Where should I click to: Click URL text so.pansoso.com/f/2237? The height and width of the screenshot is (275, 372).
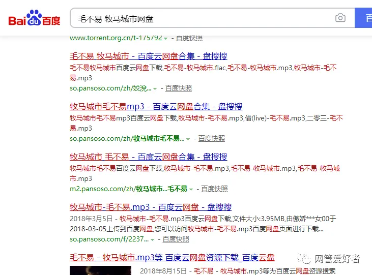click(x=109, y=239)
